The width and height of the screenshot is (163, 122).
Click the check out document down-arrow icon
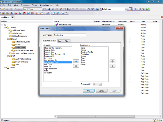62,13
